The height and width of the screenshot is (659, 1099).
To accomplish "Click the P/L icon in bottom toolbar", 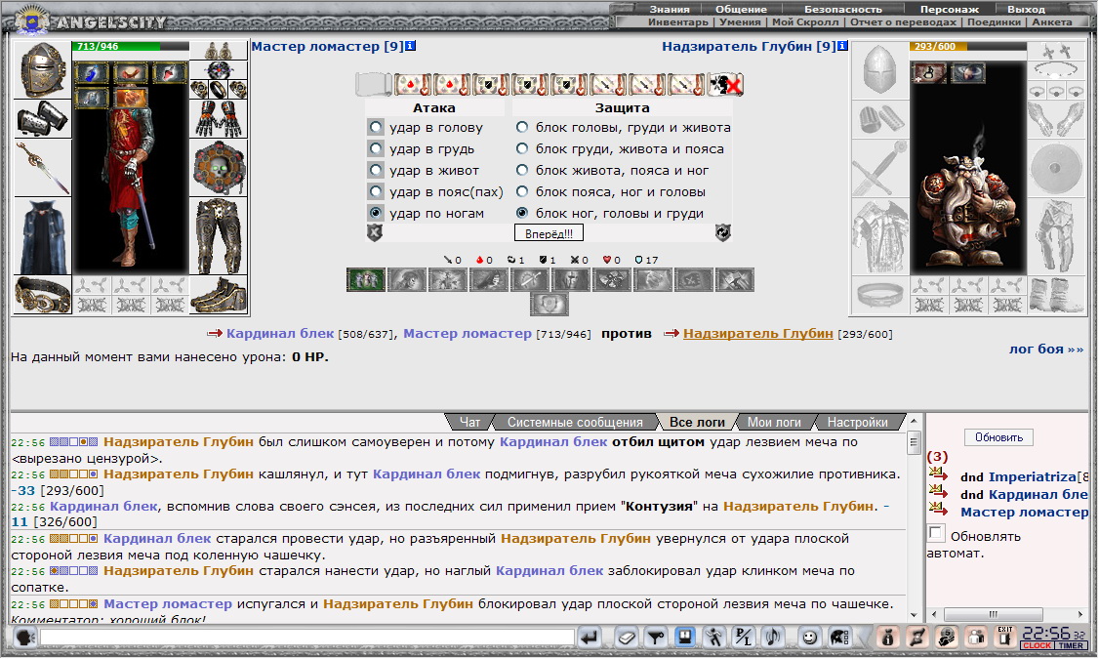I will 743,638.
